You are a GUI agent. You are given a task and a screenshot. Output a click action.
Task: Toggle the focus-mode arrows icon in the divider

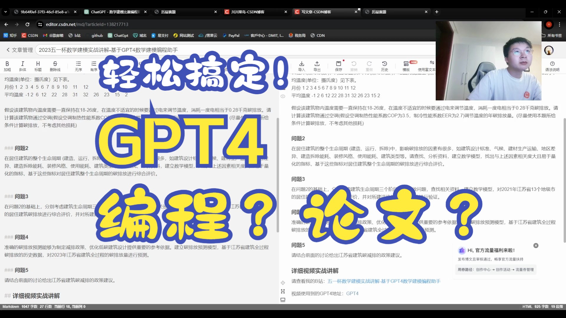[283, 291]
